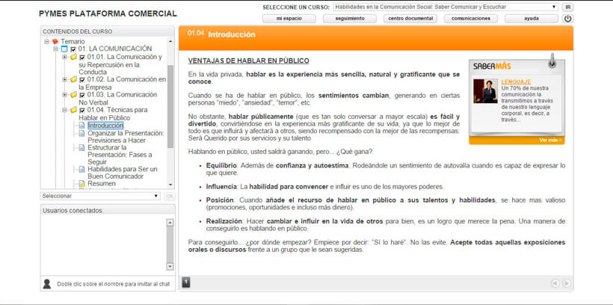This screenshot has height=305, width=613.
Task: Open the comunicaciones menu
Action: click(x=471, y=19)
